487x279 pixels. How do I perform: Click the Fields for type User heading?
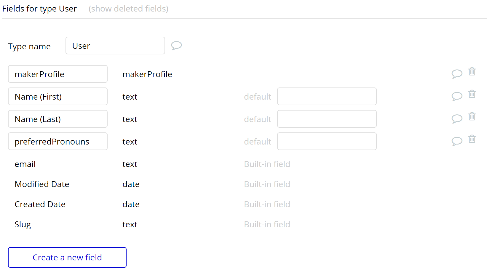39,9
